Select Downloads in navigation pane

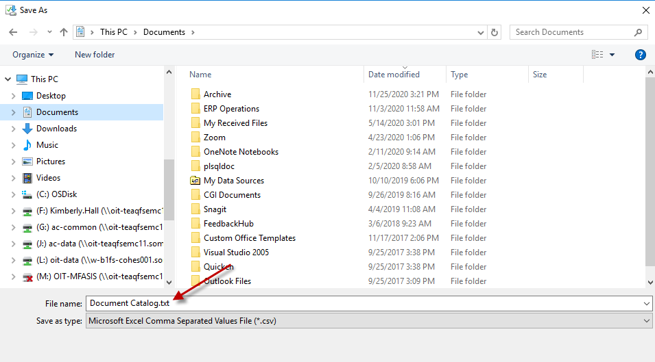[x=56, y=129]
